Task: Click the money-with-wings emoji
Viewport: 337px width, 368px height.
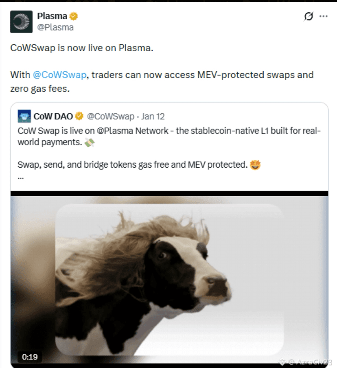Action: (90, 142)
